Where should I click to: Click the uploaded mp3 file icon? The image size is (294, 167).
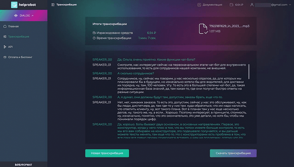click(203, 29)
